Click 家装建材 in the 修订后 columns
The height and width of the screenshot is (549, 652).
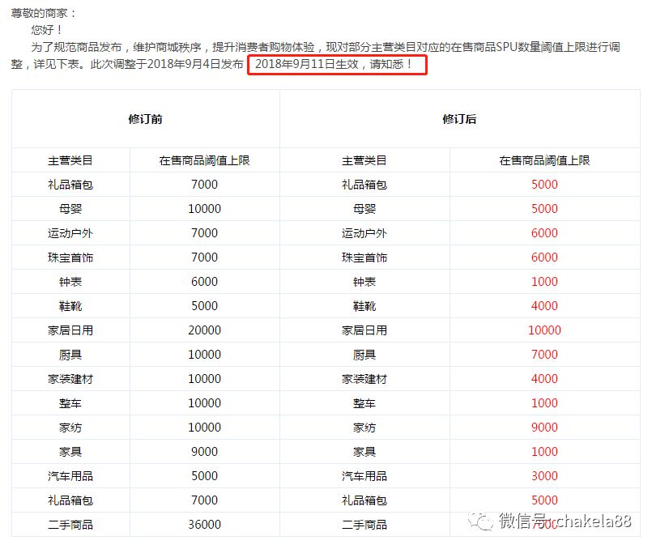pyautogui.click(x=364, y=379)
